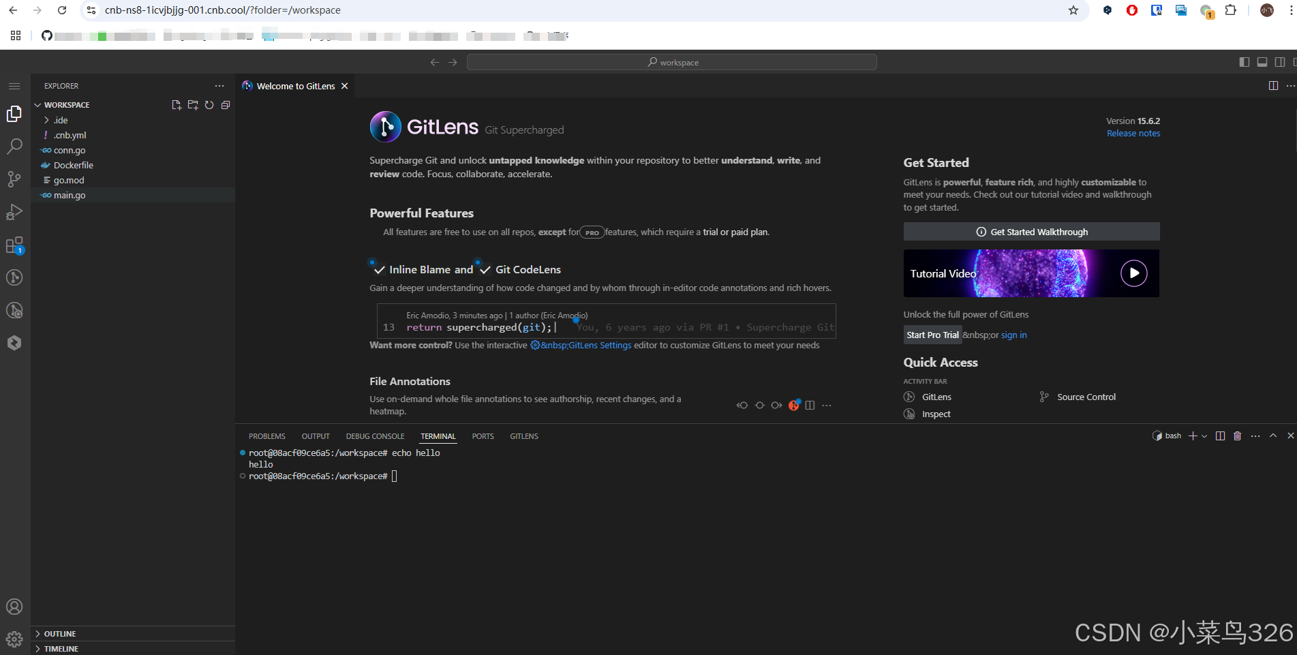This screenshot has width=1297, height=655.
Task: Open the GitLens view in the activity bar
Action: click(x=14, y=277)
